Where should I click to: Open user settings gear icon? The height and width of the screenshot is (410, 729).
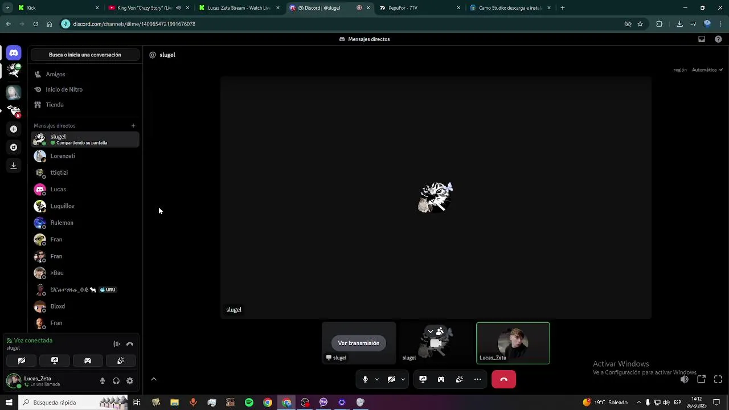click(x=130, y=381)
